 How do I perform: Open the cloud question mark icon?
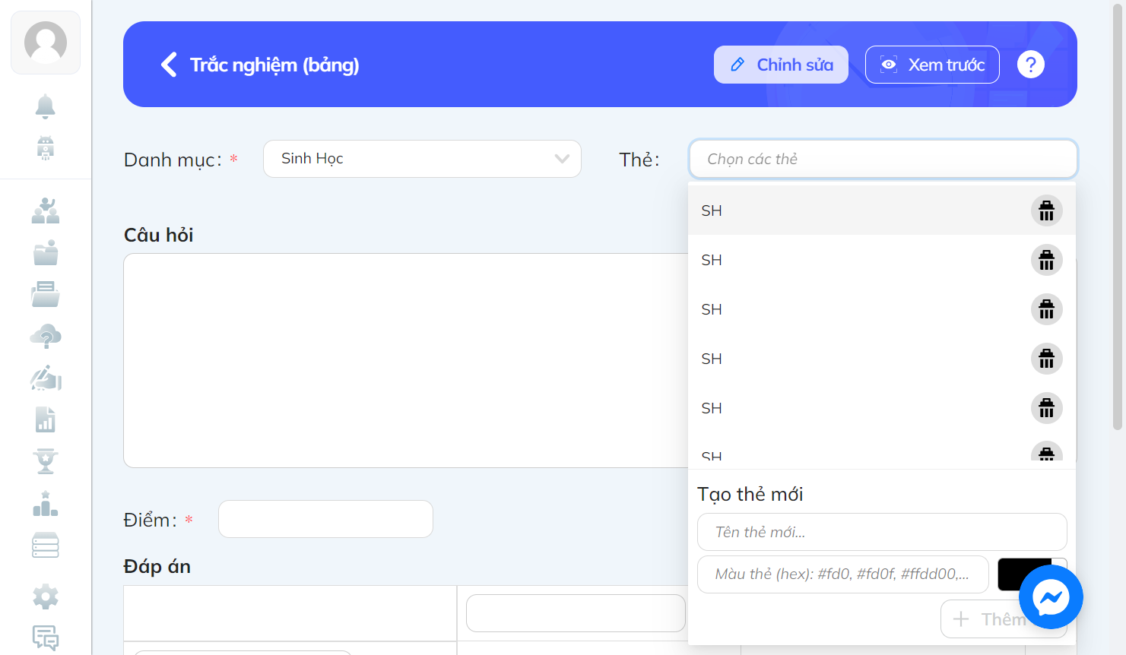46,336
